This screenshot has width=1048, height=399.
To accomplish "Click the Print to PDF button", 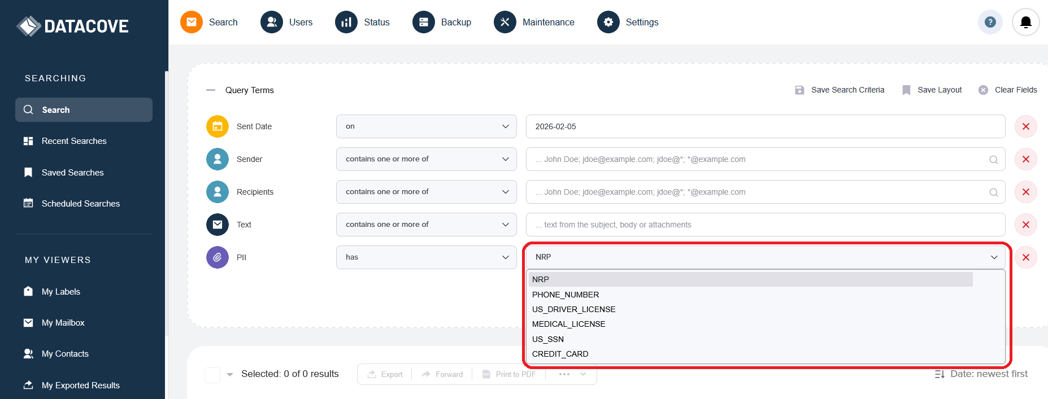I will pos(509,374).
